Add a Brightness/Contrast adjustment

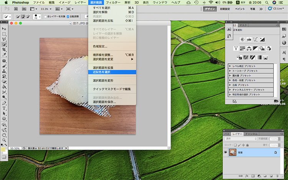point(242,39)
